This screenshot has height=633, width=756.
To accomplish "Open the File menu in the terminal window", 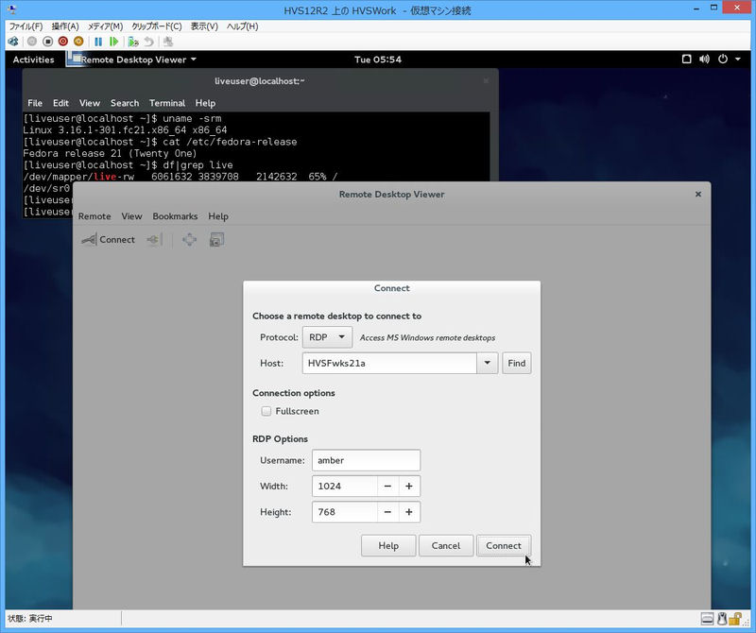I will [35, 103].
